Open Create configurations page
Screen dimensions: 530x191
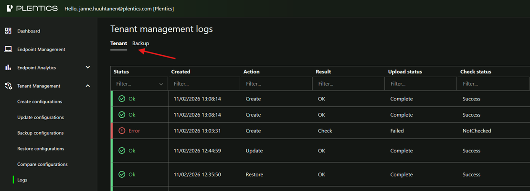click(40, 101)
